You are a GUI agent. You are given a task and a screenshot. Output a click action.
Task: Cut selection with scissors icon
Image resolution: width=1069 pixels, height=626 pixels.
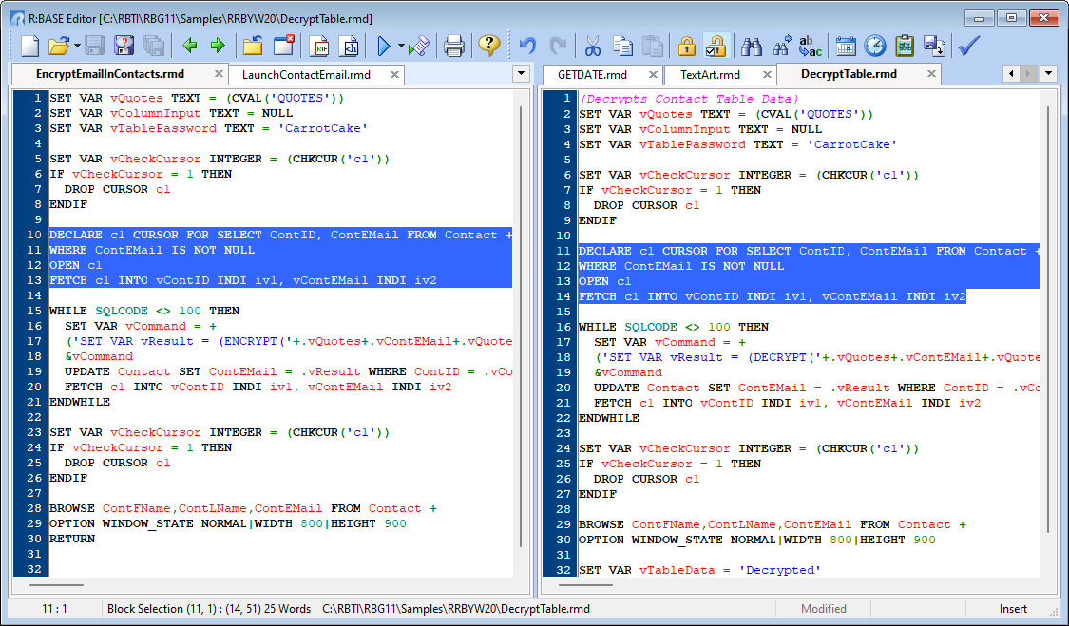592,47
